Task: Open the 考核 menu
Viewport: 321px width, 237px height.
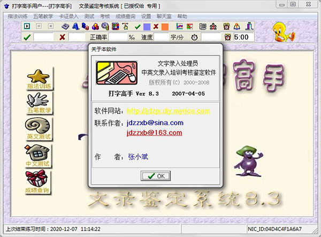Action: (x=105, y=16)
